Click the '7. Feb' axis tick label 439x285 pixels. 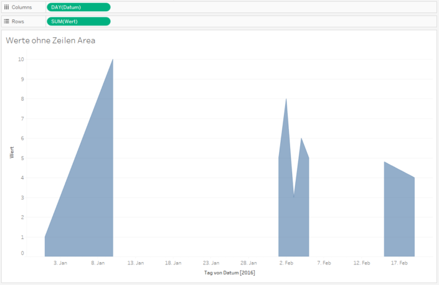point(324,263)
